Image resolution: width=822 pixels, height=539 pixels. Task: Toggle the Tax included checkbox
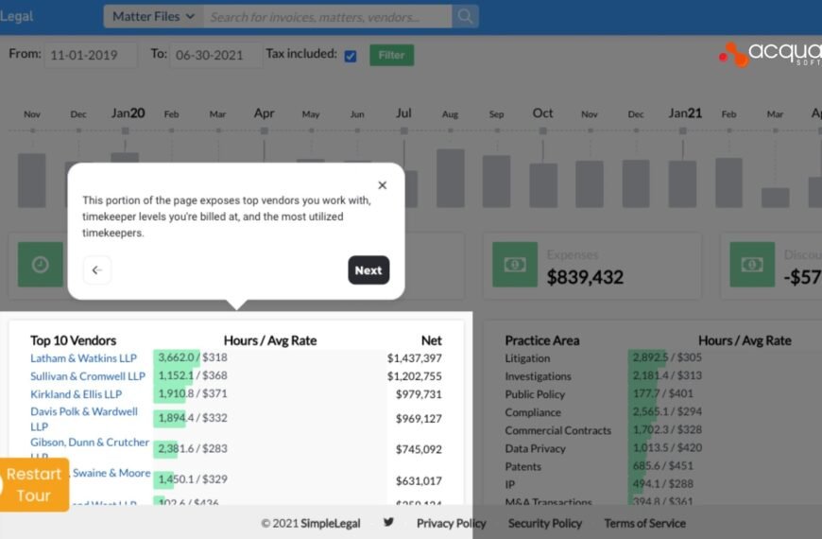click(x=351, y=56)
